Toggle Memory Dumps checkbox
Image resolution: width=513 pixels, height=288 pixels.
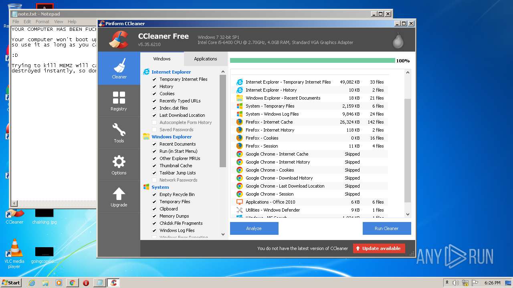click(154, 216)
